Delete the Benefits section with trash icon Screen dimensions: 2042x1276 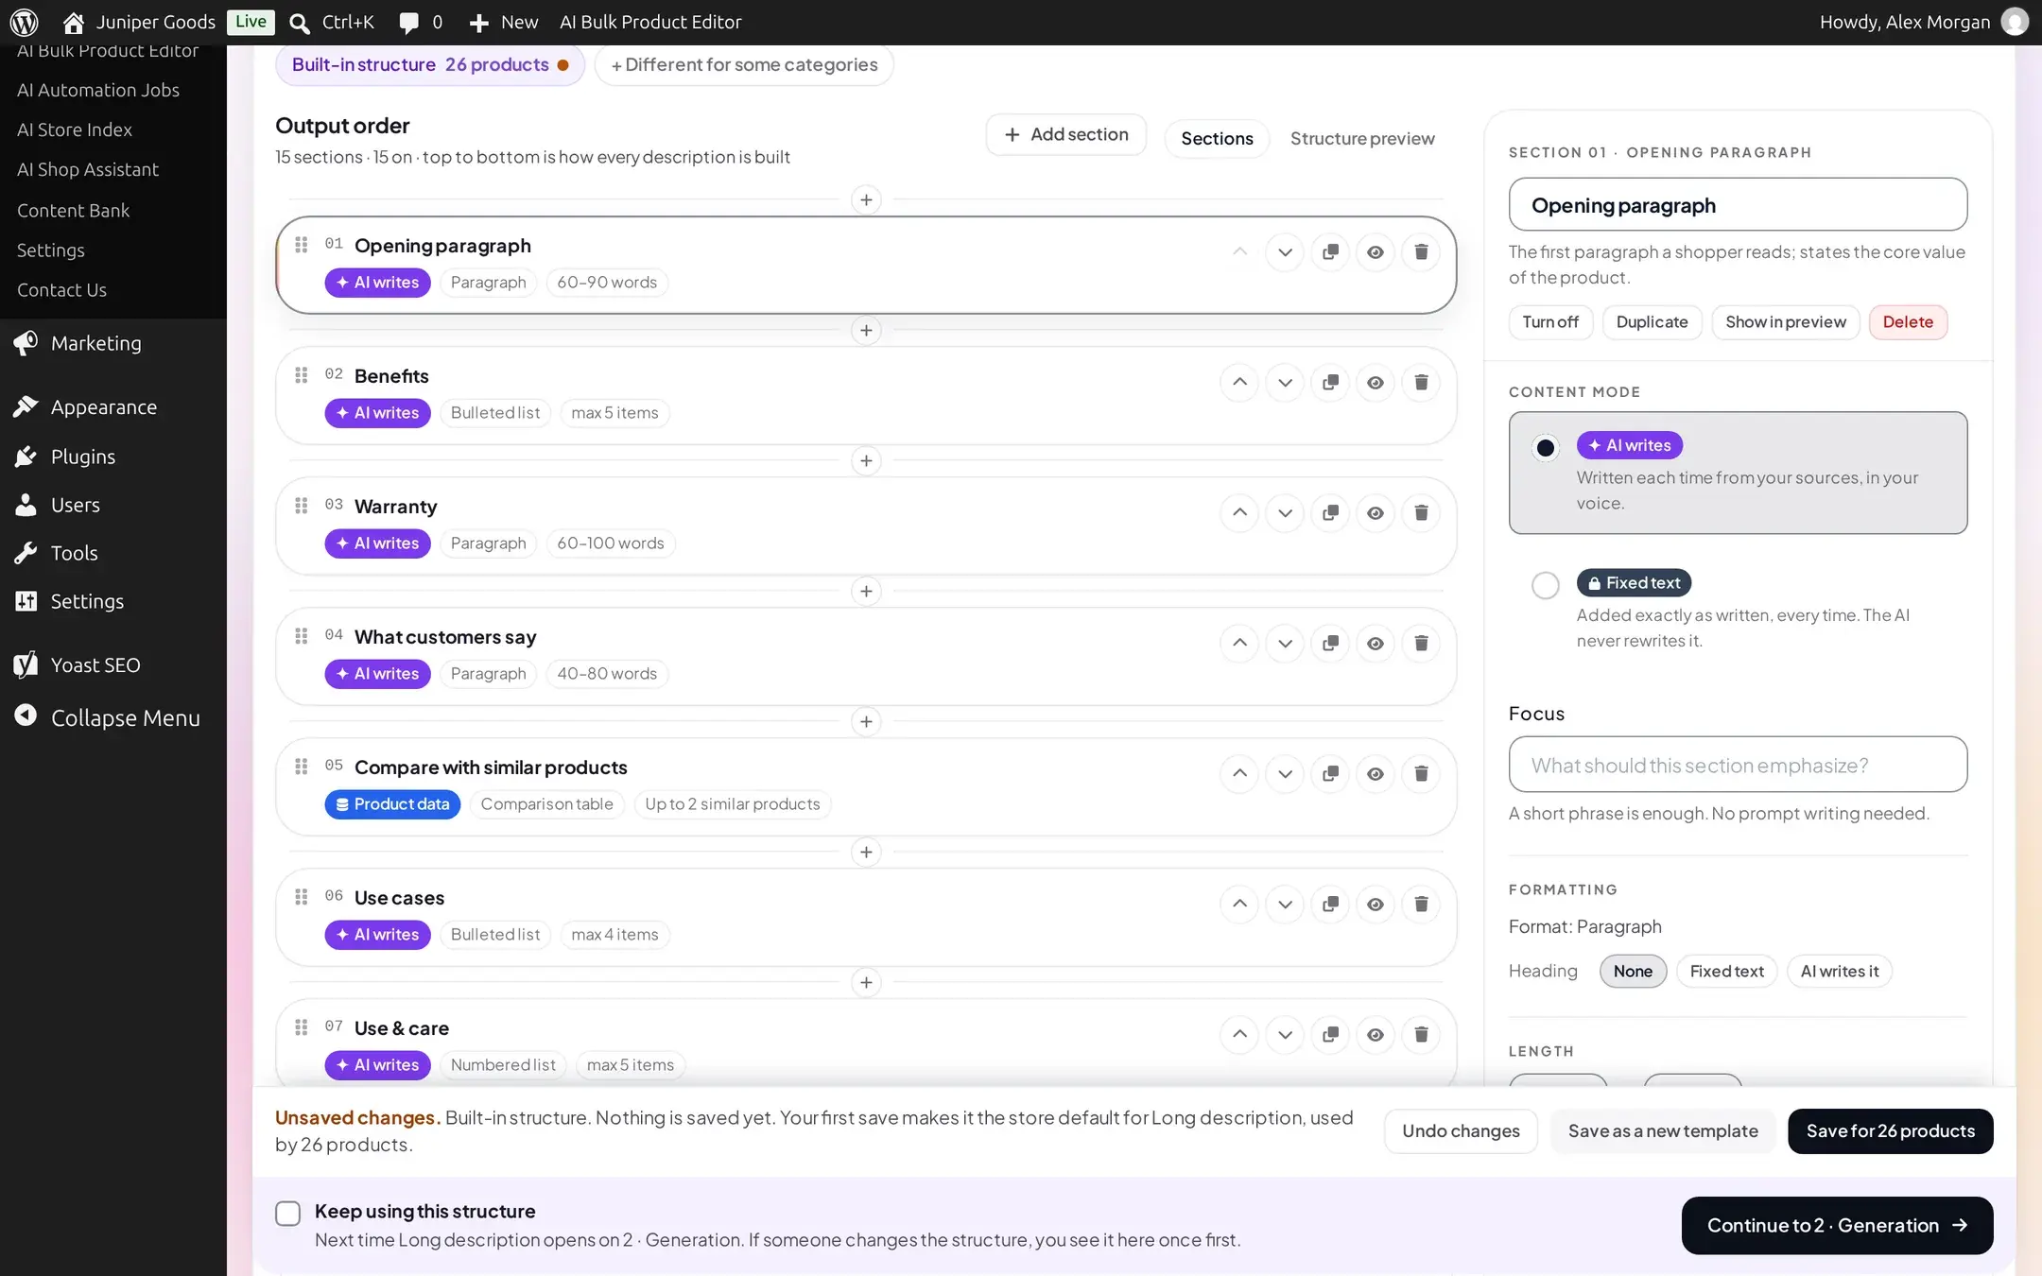[1421, 383]
